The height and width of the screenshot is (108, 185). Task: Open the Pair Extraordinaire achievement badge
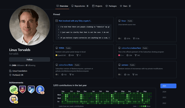(x=14, y=89)
